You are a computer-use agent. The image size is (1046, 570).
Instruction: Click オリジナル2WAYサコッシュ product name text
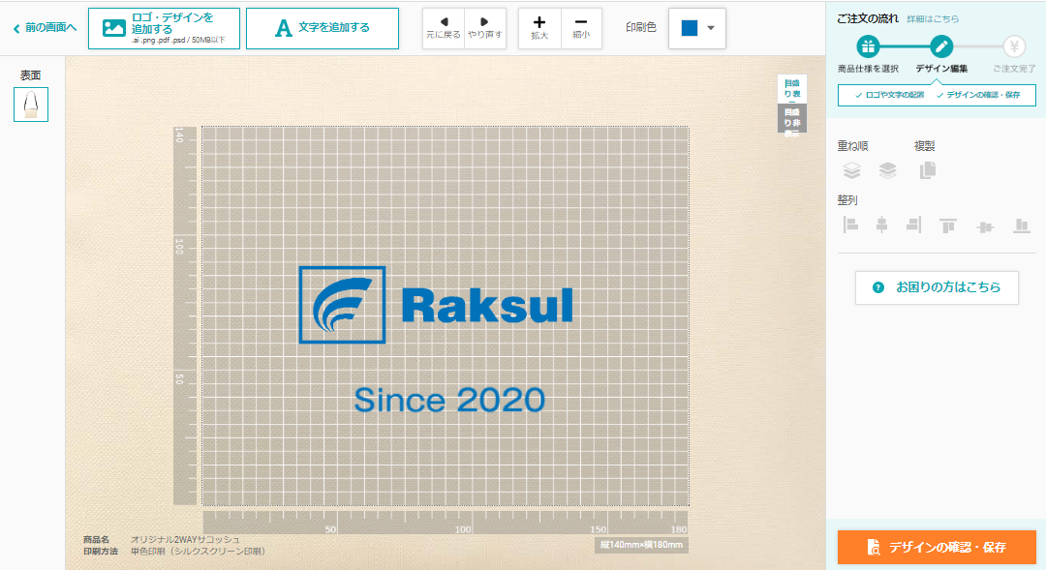[x=185, y=539]
